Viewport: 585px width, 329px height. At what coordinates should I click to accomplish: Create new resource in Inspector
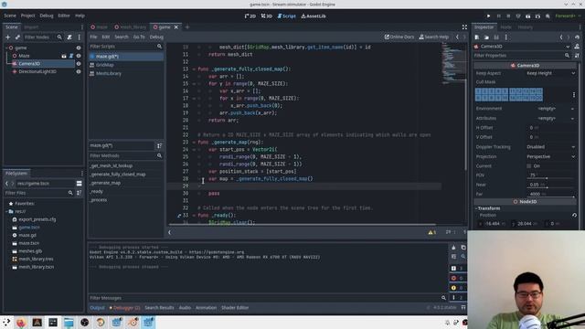(477, 37)
